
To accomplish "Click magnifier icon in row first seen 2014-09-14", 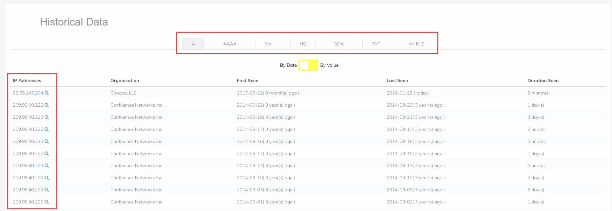I will tap(47, 154).
